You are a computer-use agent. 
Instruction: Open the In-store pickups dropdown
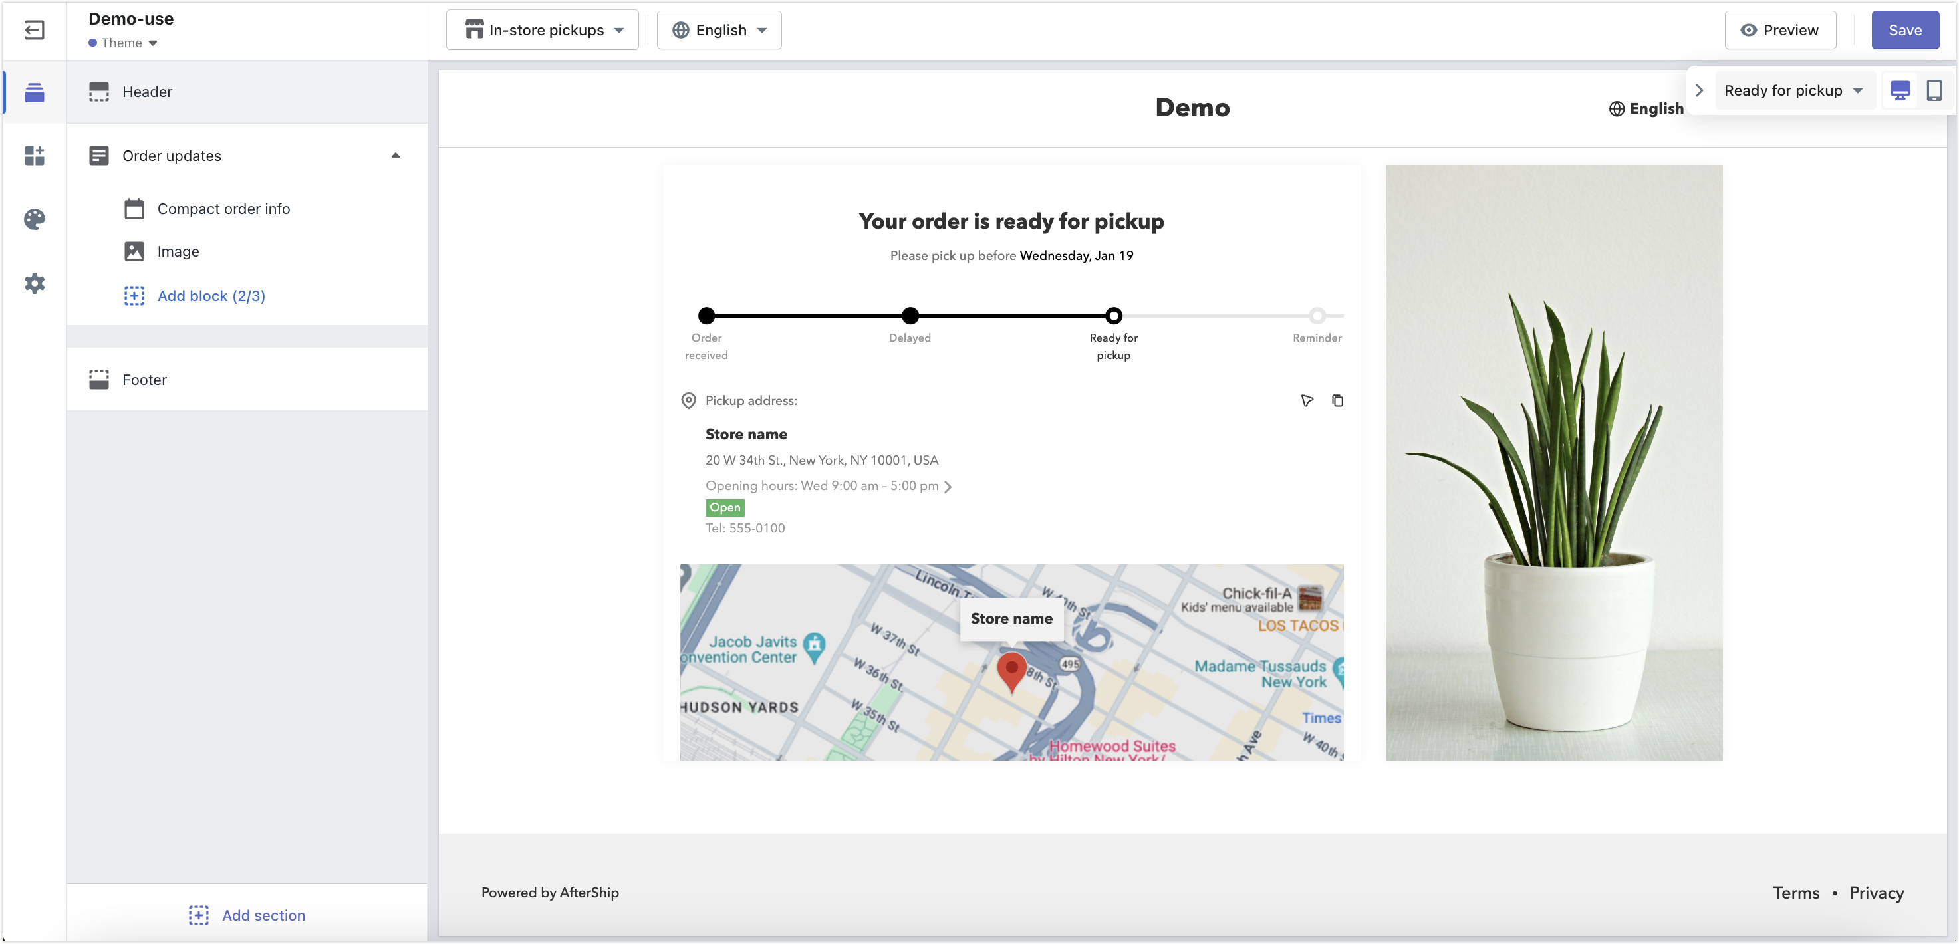click(542, 31)
